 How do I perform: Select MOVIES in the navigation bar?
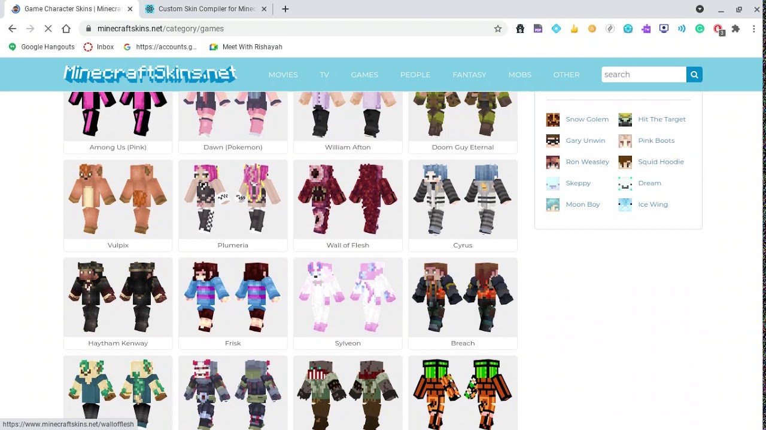[283, 74]
